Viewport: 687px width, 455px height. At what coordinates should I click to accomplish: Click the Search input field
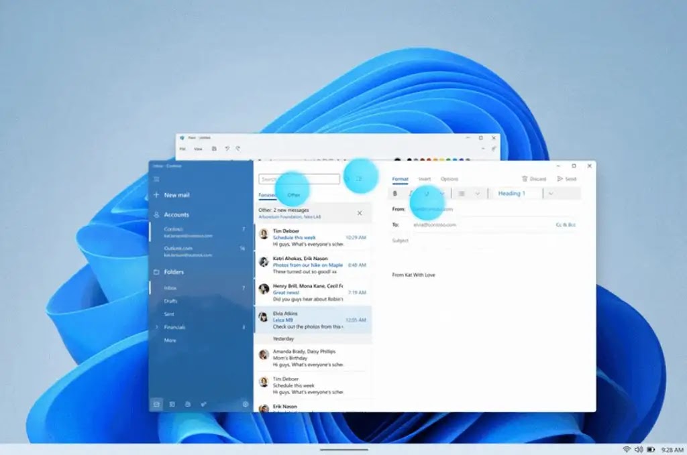click(299, 179)
